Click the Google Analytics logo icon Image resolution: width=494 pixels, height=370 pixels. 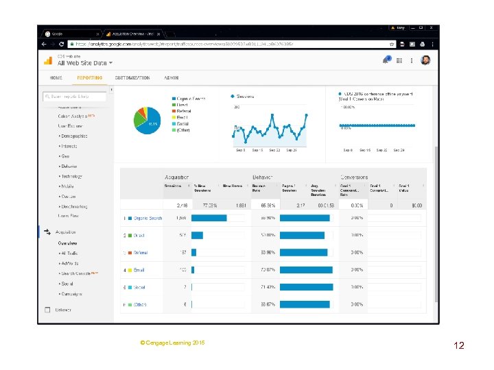tap(48, 60)
